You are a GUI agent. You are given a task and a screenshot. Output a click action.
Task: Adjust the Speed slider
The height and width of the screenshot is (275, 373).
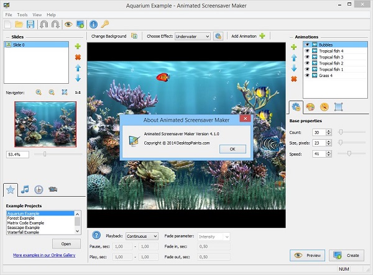(349, 153)
